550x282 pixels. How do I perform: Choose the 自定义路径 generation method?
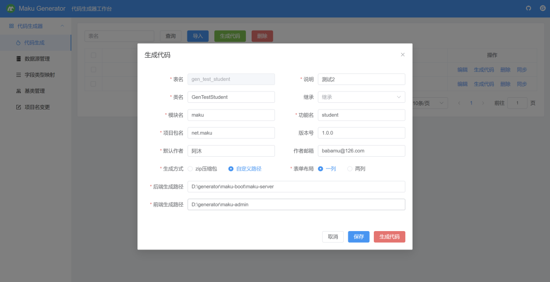pos(231,168)
